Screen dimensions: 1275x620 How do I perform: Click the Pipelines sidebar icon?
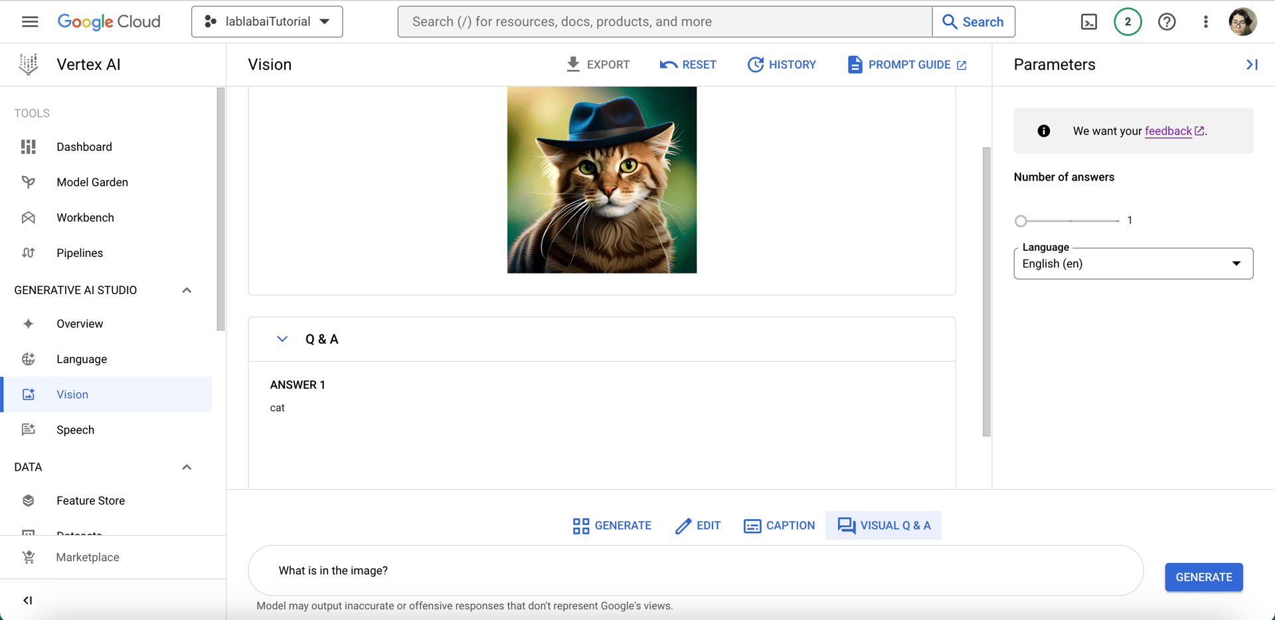click(x=28, y=253)
